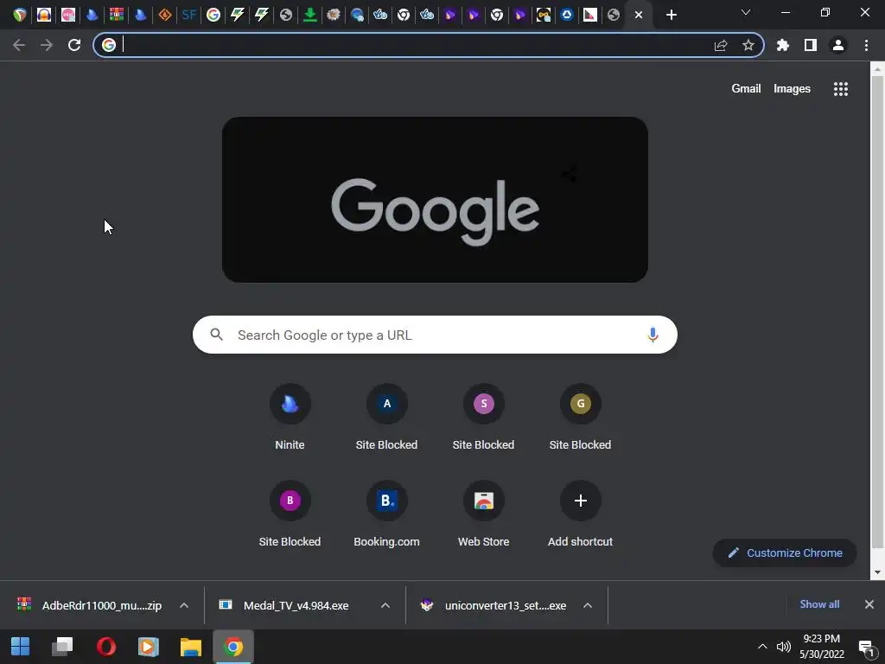
Task: Open File Explorer from taskbar
Action: pos(191,647)
